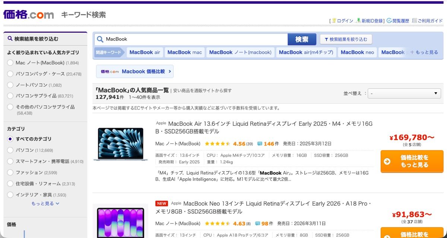Click the 98件 reviews link
Screen dimensions: 447x238
tap(267, 223)
